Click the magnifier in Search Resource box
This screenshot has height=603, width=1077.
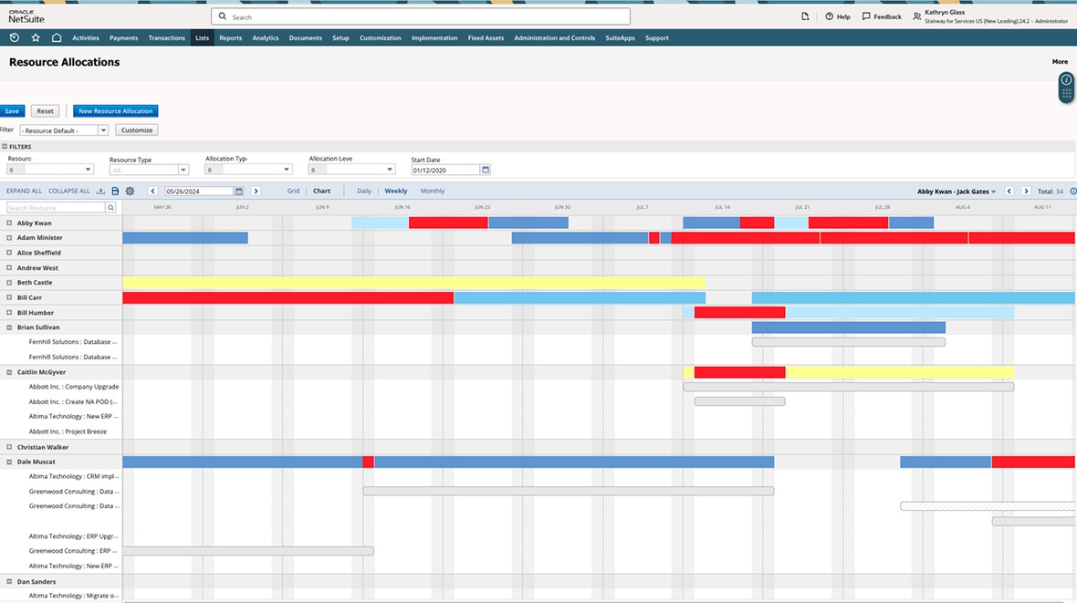coord(111,208)
